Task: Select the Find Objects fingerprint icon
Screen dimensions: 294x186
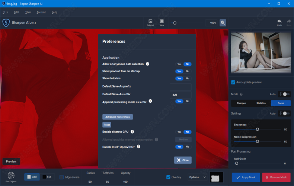Action: tap(11, 176)
